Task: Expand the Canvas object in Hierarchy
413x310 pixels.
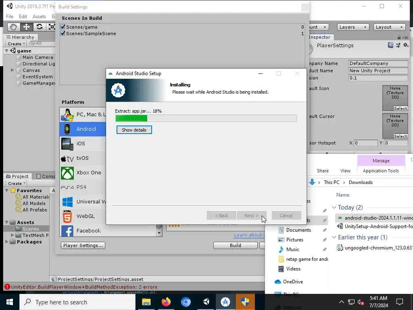Action: 12,70
